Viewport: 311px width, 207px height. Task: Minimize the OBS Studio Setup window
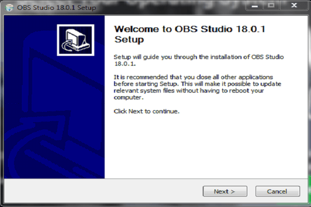[255, 6]
